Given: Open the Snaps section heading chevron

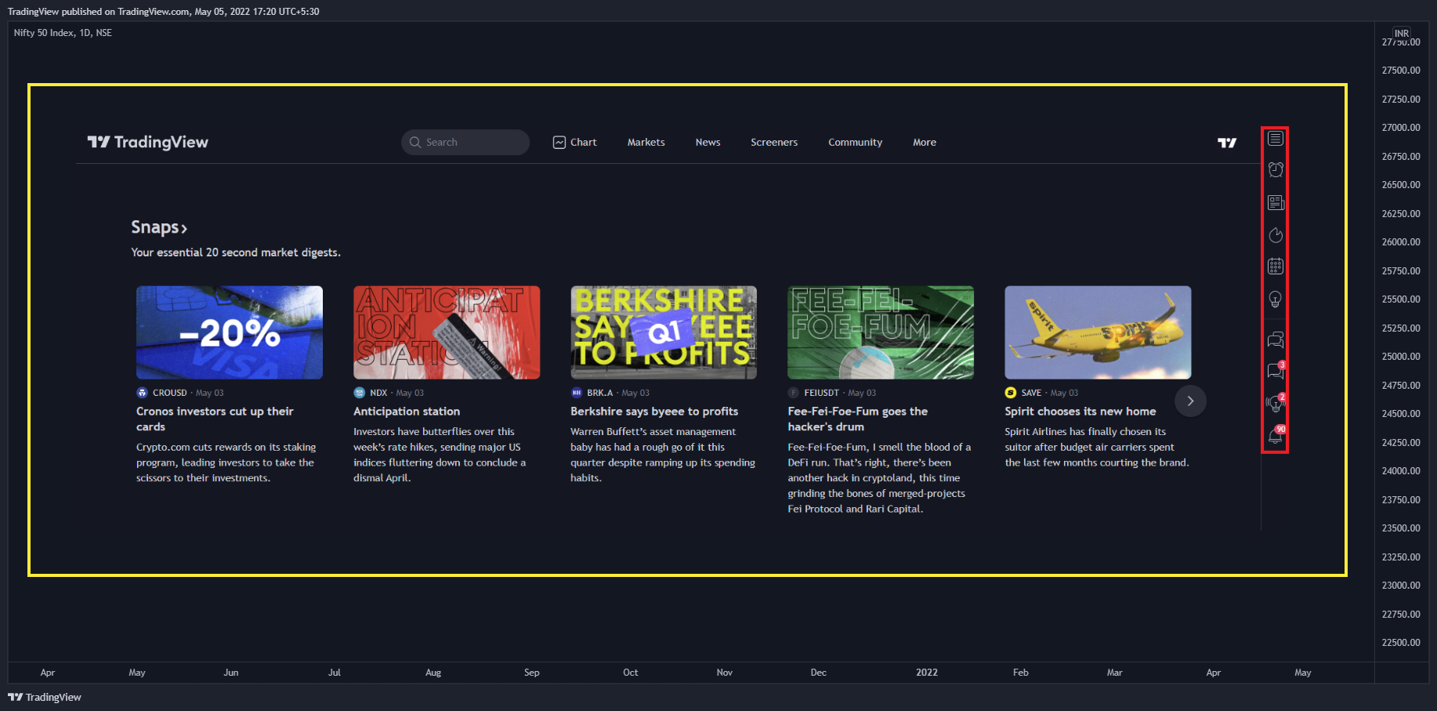Looking at the screenshot, I should tap(184, 229).
